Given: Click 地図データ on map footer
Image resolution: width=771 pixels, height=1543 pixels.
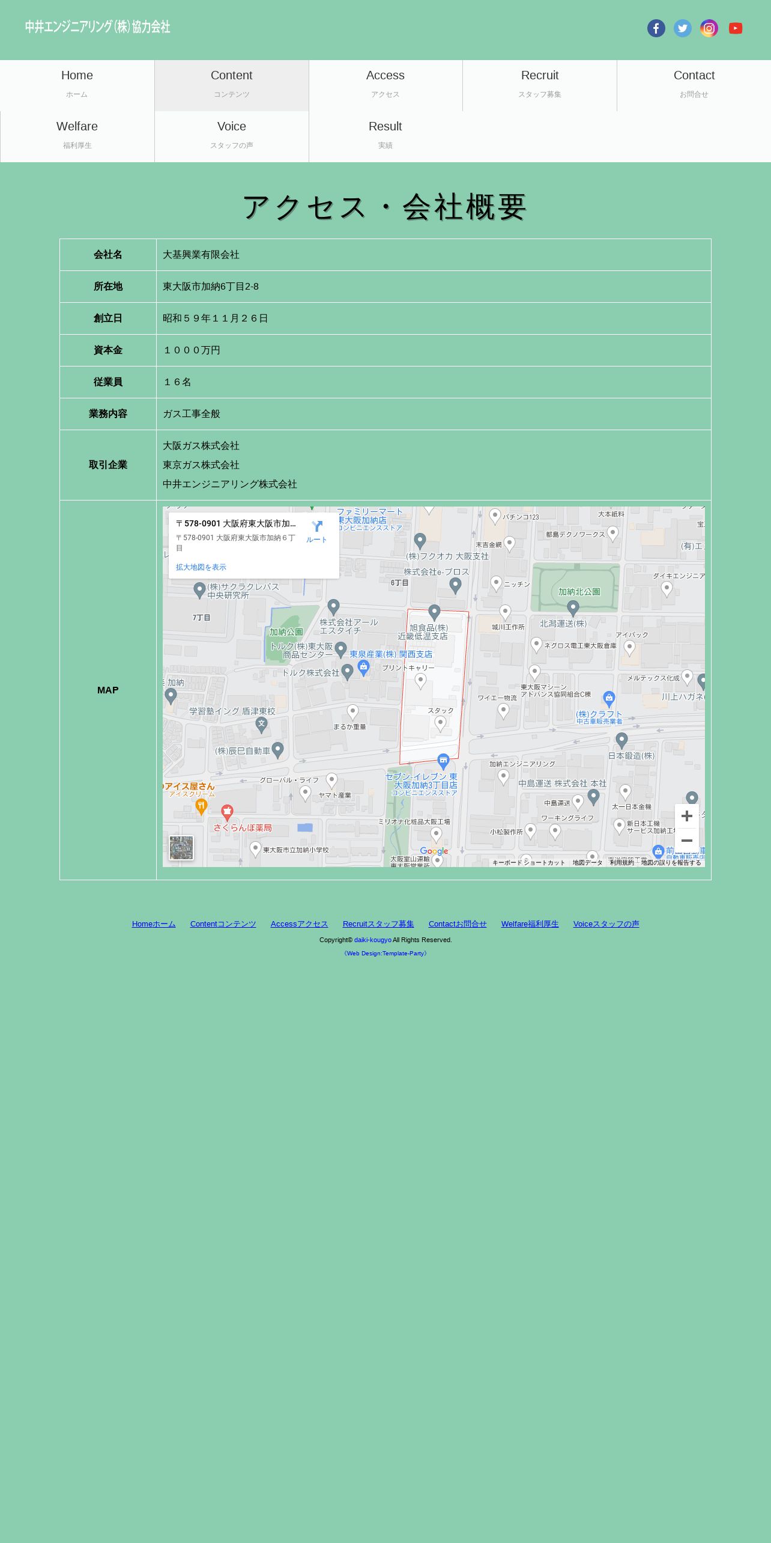Looking at the screenshot, I should 587,863.
